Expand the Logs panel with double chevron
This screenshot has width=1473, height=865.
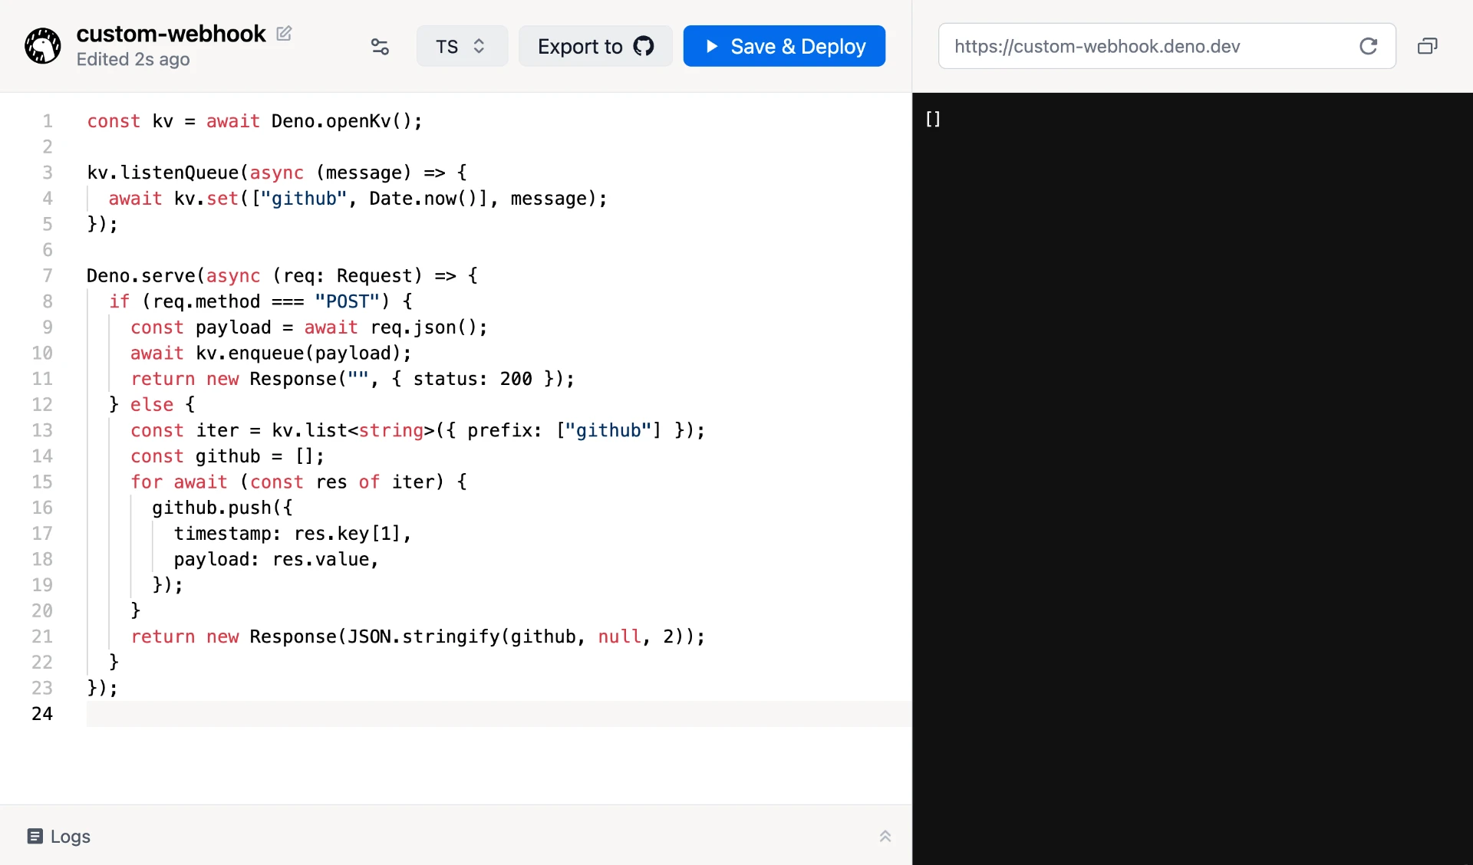coord(885,836)
